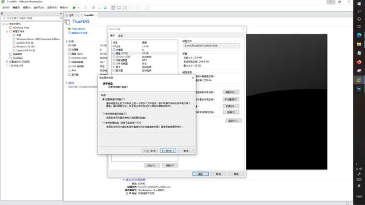Click the take snapshot clock toolbar icon

coord(94,7)
